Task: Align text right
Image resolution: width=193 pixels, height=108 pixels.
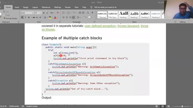Action: pyautogui.click(x=70, y=17)
